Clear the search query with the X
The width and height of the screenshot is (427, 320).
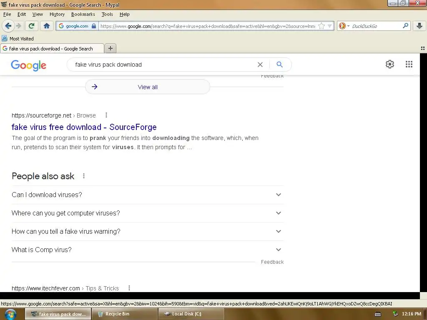[x=260, y=65]
